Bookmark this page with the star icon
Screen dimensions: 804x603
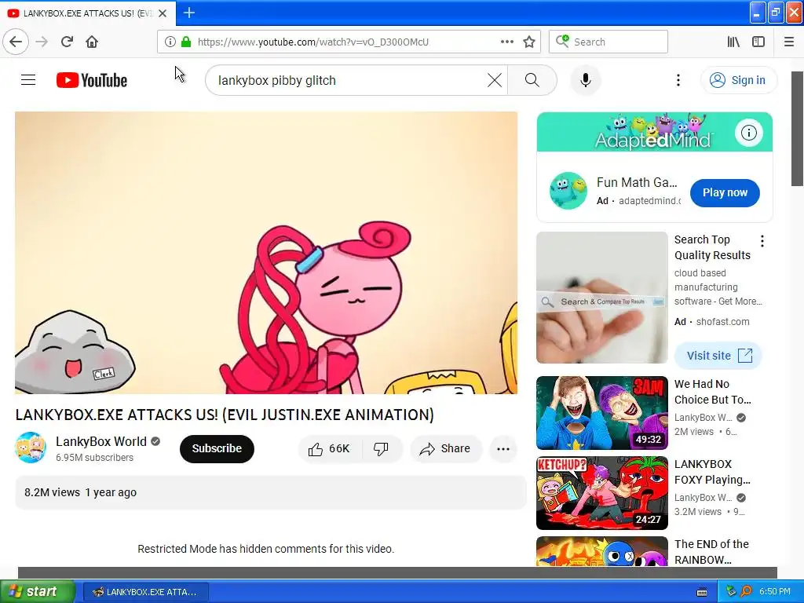tap(529, 42)
